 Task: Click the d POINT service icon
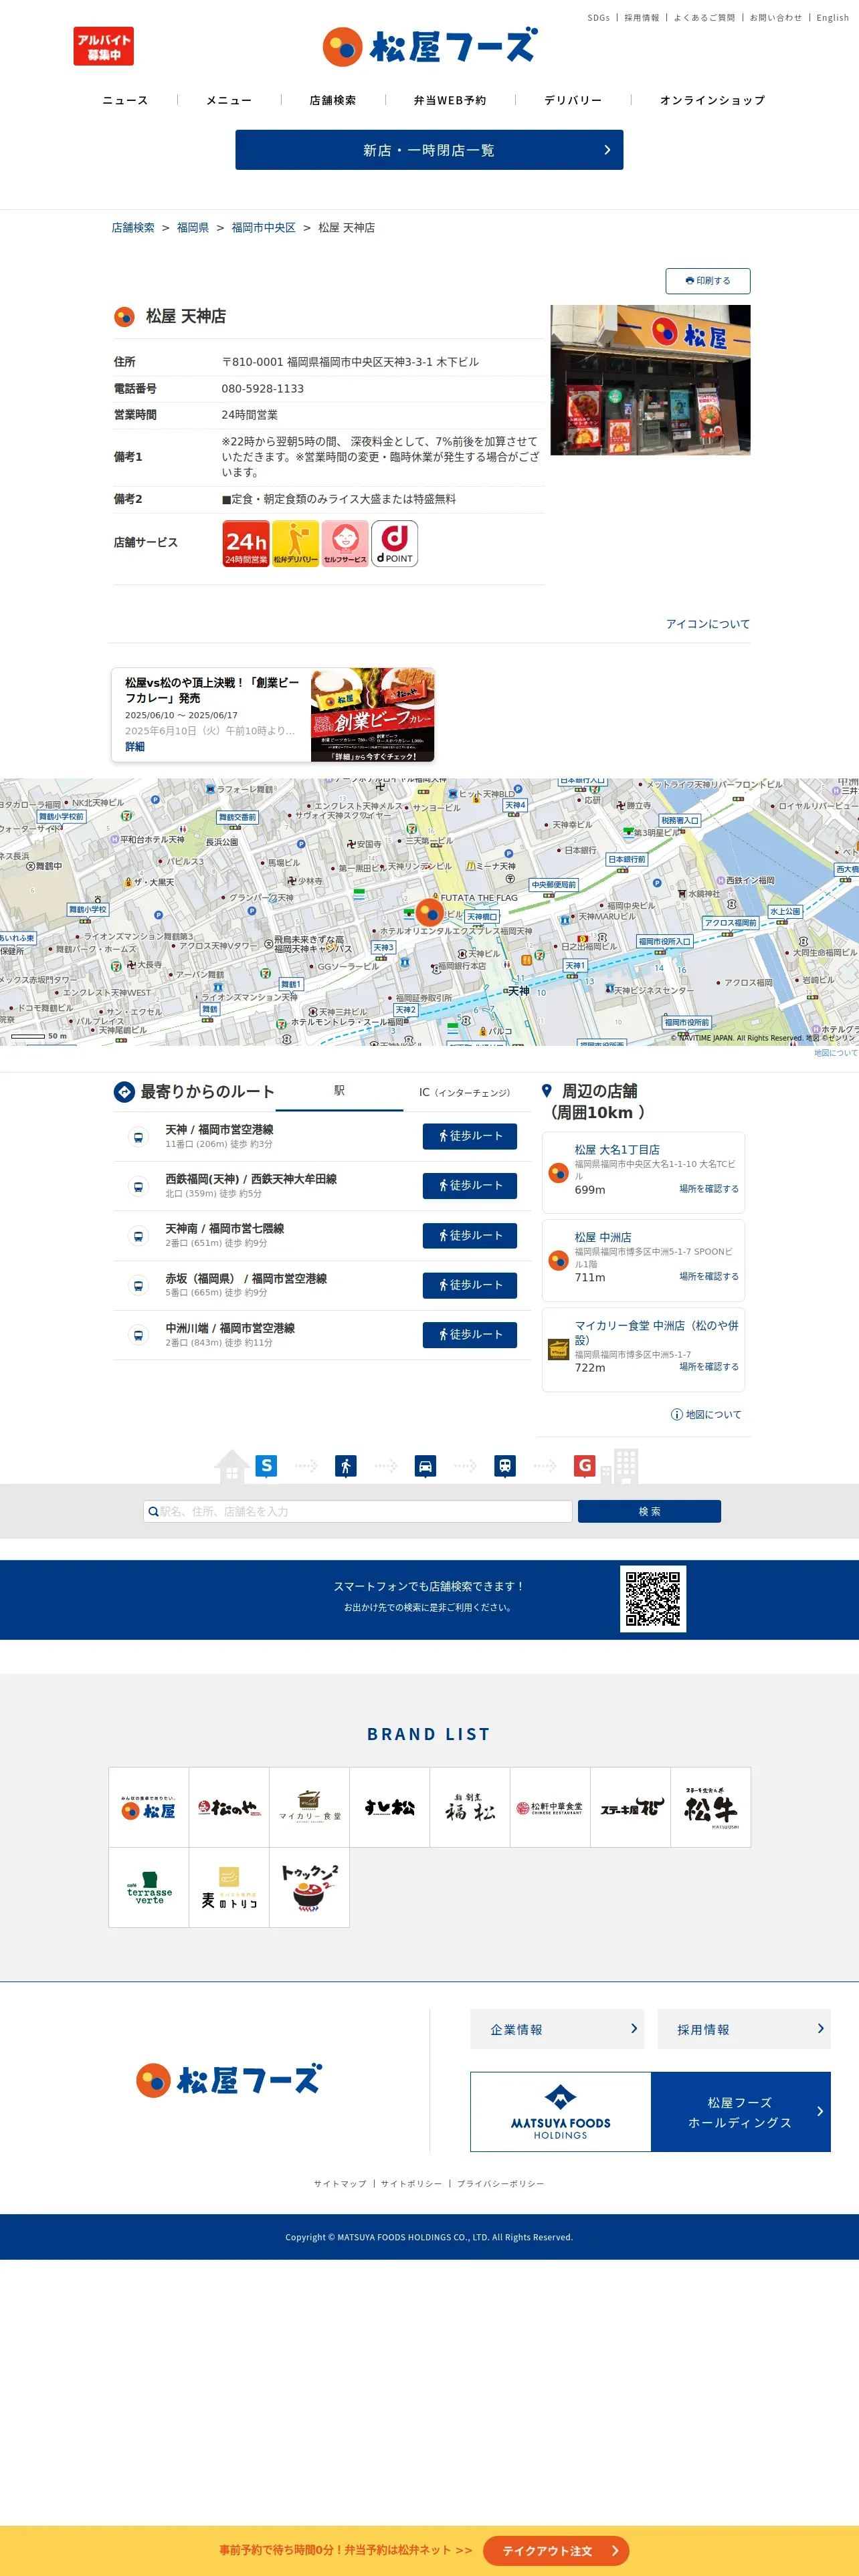click(x=395, y=543)
